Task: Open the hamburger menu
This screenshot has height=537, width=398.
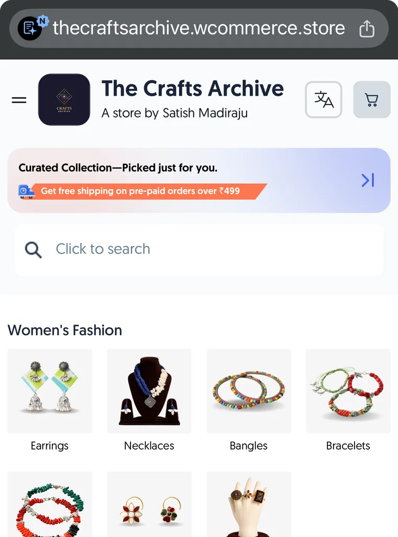Action: [x=19, y=100]
